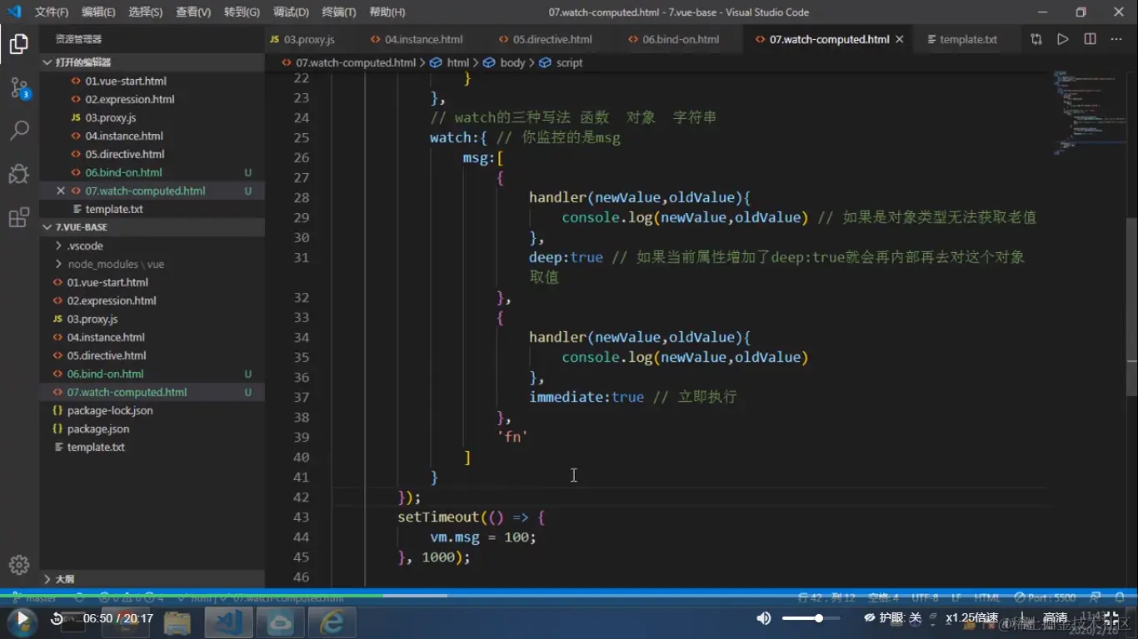Open 01.vue-start.html in open editors list
1138x639 pixels.
click(152, 81)
